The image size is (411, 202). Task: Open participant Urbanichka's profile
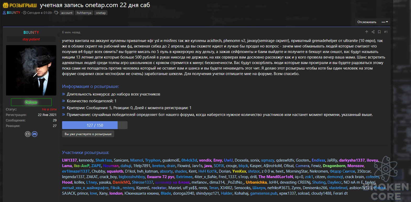point(256,182)
